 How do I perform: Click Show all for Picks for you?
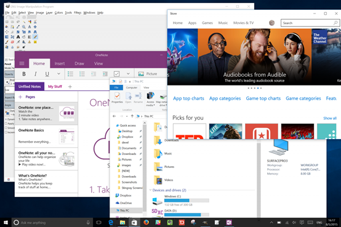click(x=330, y=118)
